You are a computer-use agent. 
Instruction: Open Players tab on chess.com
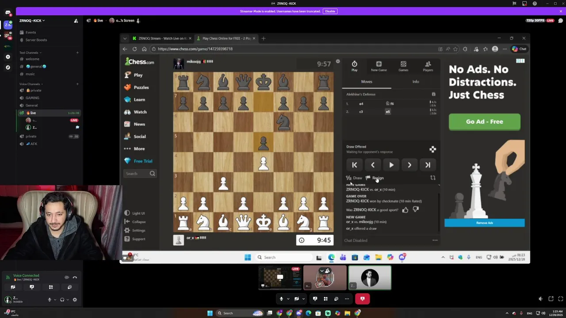(428, 66)
